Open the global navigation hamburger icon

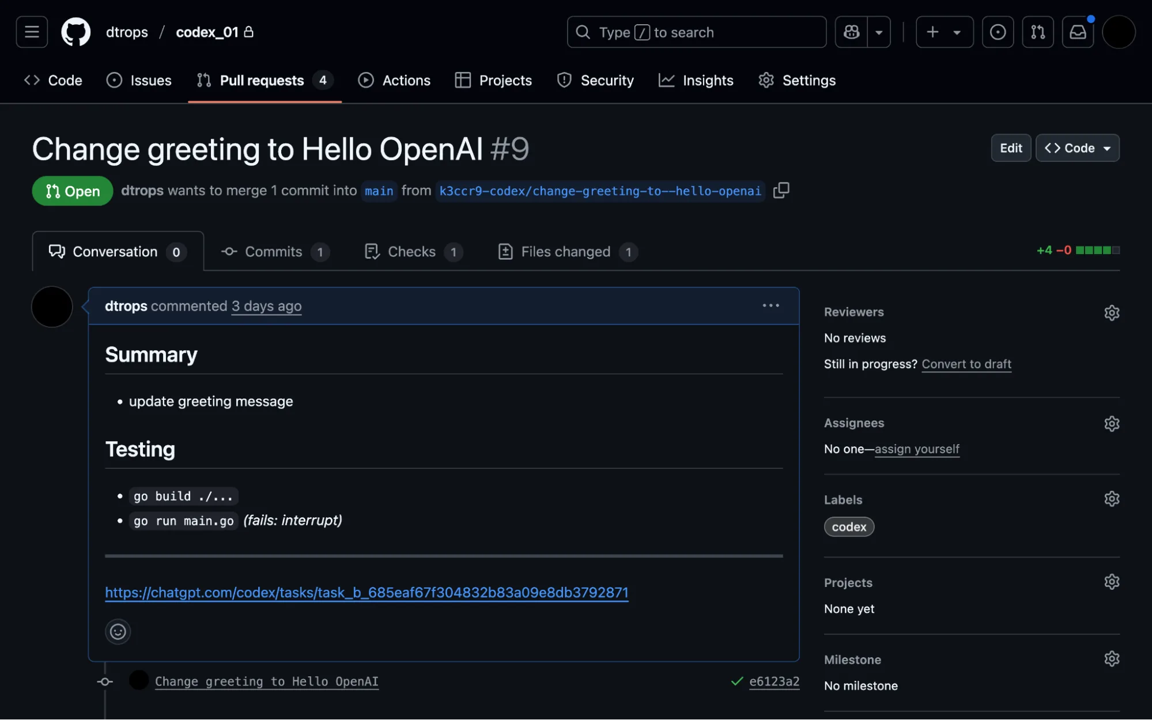[x=31, y=32]
